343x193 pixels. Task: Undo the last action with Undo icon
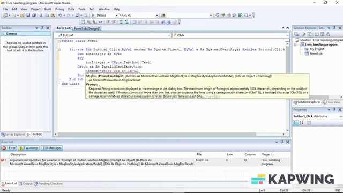pos(59,16)
